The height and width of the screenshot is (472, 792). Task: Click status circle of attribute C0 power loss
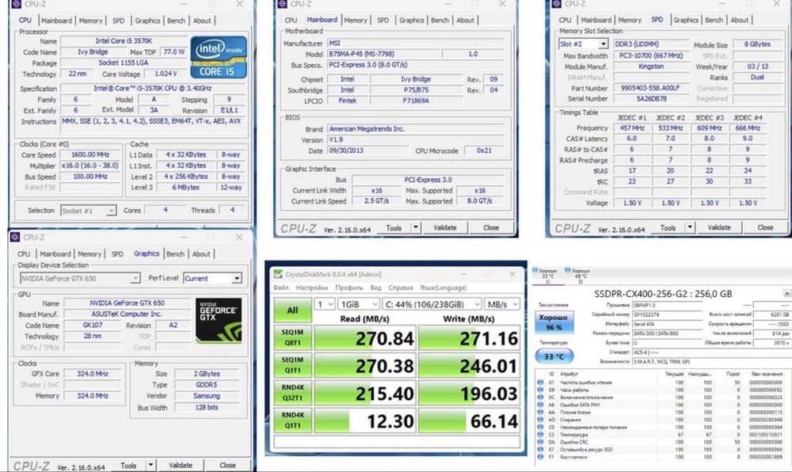(x=541, y=427)
